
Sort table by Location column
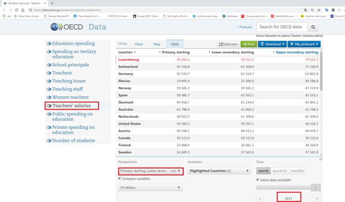click(x=127, y=52)
